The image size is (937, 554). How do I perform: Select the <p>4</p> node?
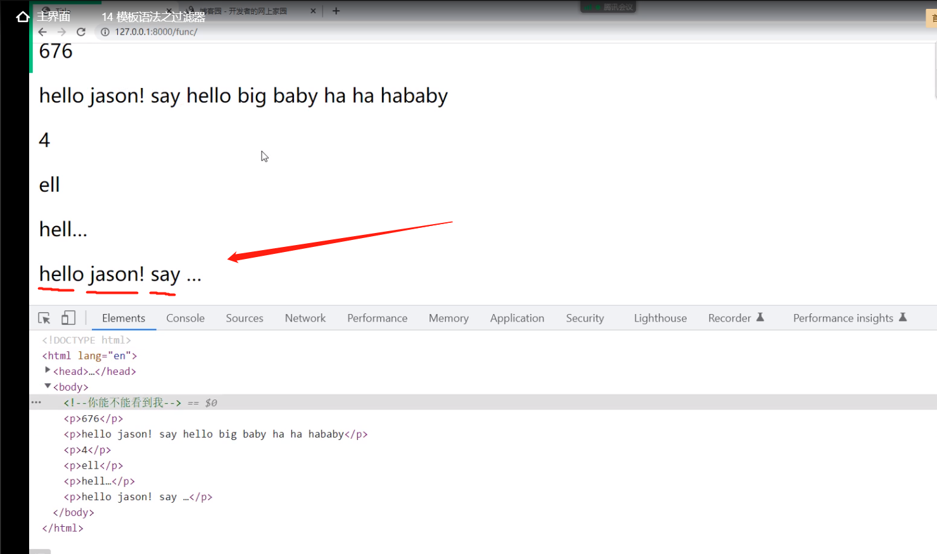[87, 450]
